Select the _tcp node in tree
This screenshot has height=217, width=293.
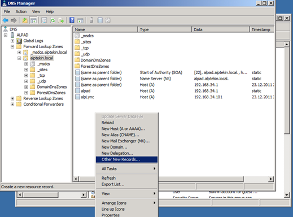tap(41, 75)
